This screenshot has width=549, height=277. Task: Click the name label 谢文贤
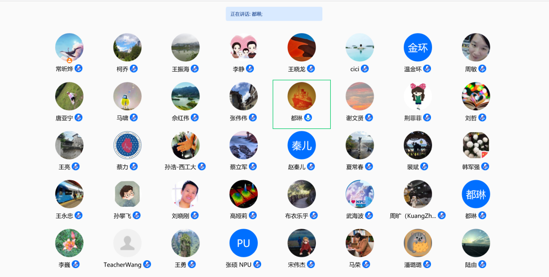click(x=354, y=118)
